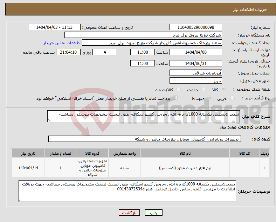Select the جزیی purchase type radio
The image size is (276, 222).
[232, 98]
